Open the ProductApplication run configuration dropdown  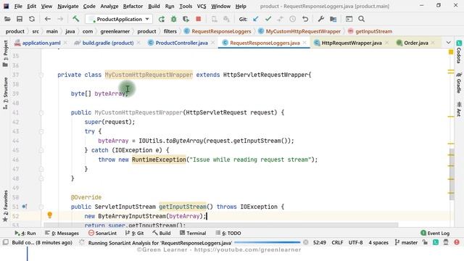tap(119, 20)
